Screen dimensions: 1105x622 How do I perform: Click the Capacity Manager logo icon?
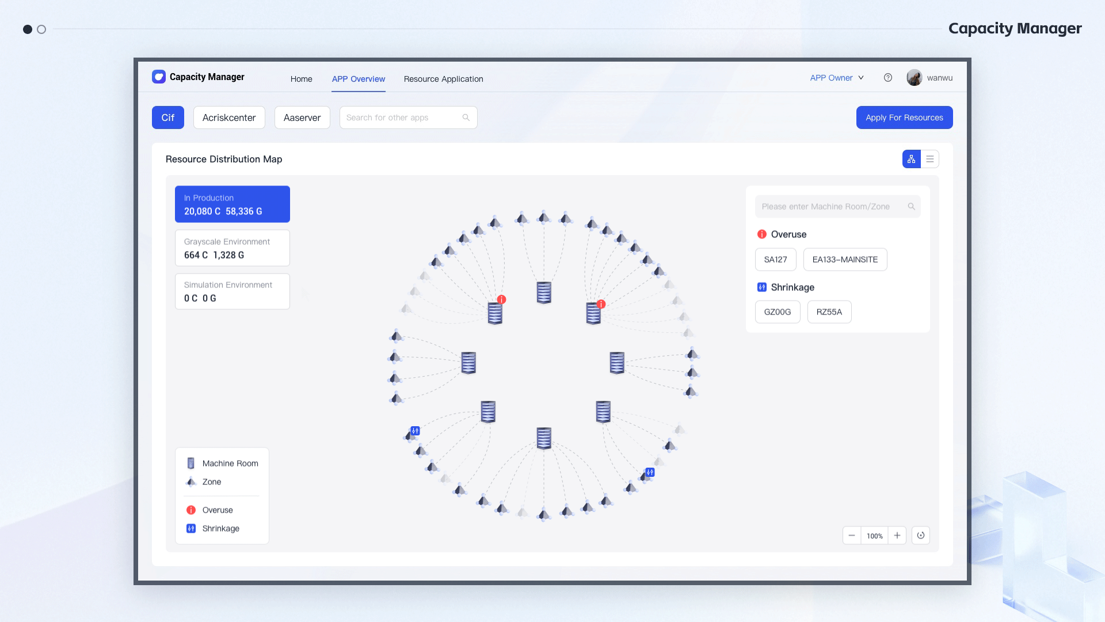pos(159,77)
